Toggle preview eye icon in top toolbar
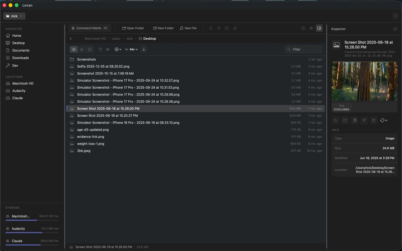Image resolution: width=402 pixels, height=251 pixels. [x=311, y=28]
